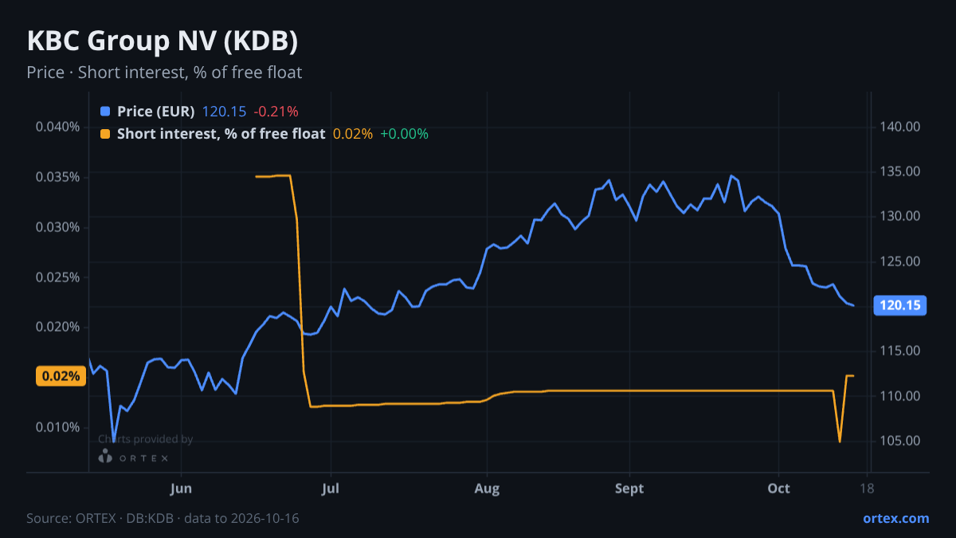Click the blue 120.15 price axis tag
This screenshot has width=956, height=538.
tap(900, 305)
